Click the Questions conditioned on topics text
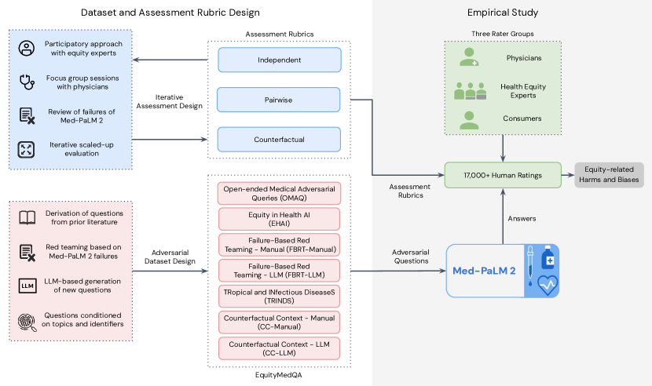Image resolution: width=652 pixels, height=386 pixels. coord(82,319)
